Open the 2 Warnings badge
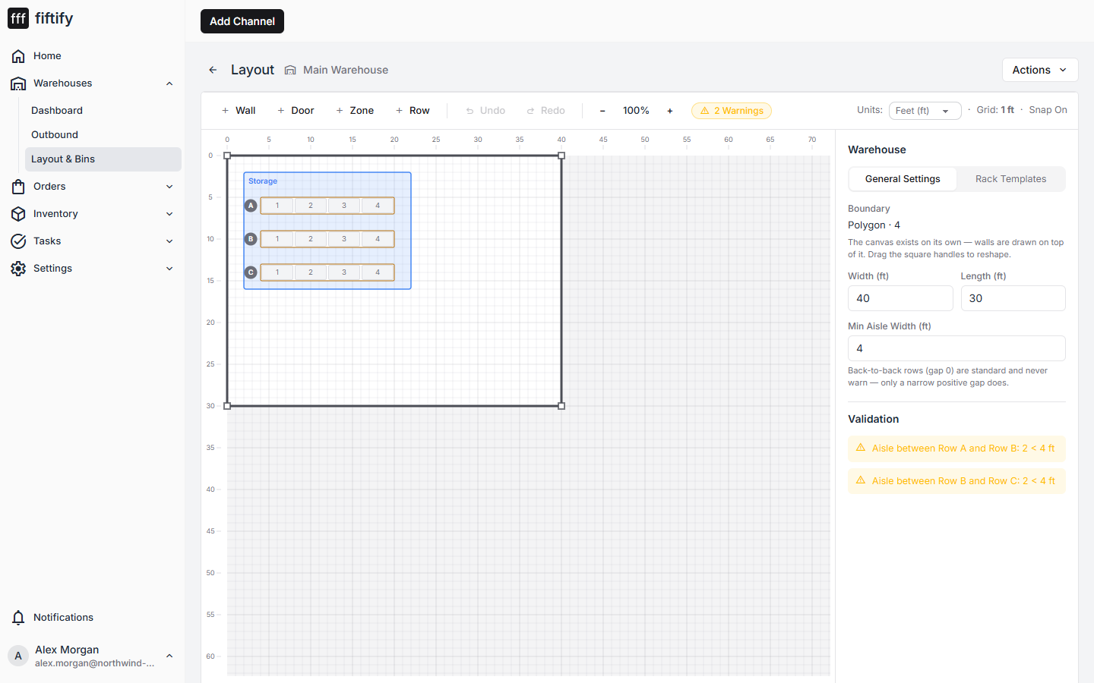This screenshot has height=683, width=1094. tap(732, 111)
